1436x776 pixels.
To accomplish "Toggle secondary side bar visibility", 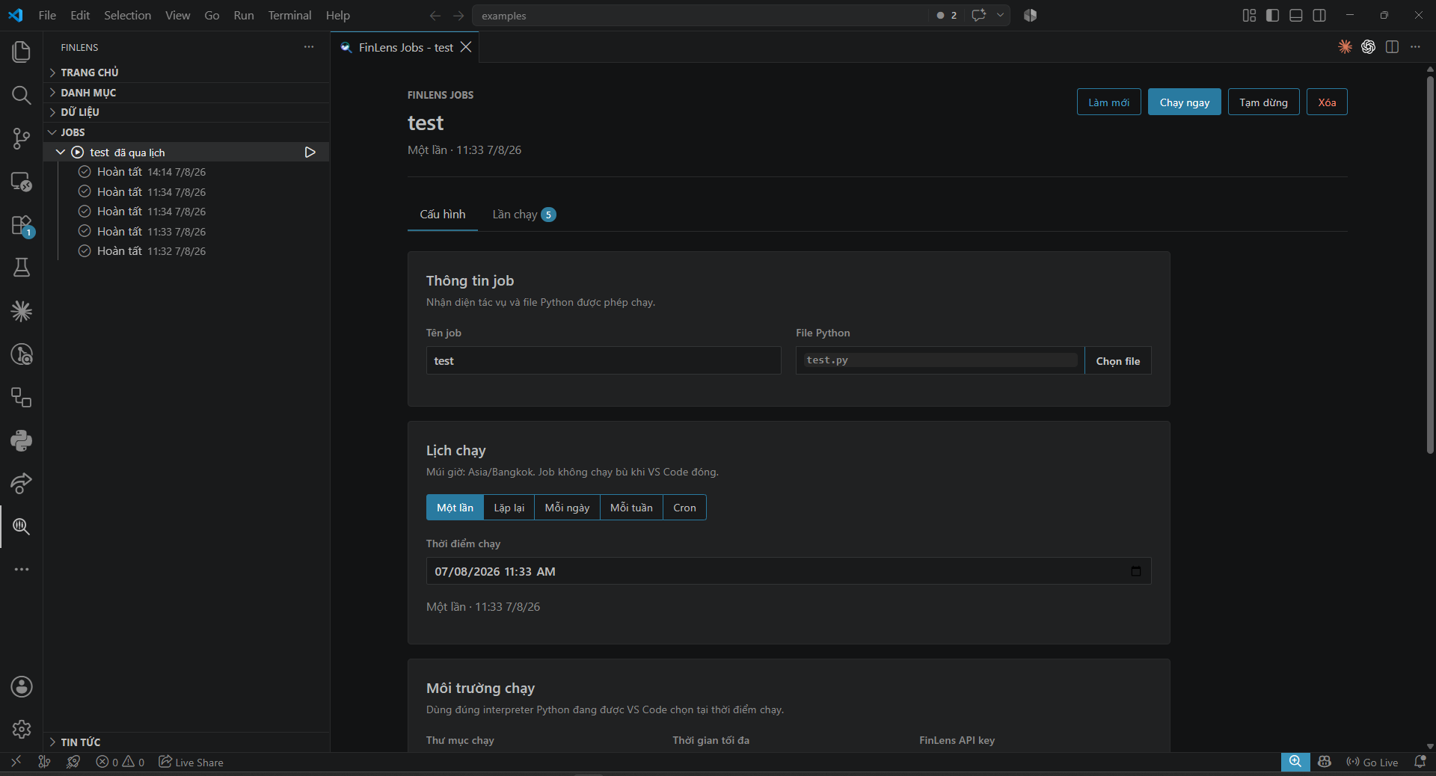I will tap(1319, 15).
